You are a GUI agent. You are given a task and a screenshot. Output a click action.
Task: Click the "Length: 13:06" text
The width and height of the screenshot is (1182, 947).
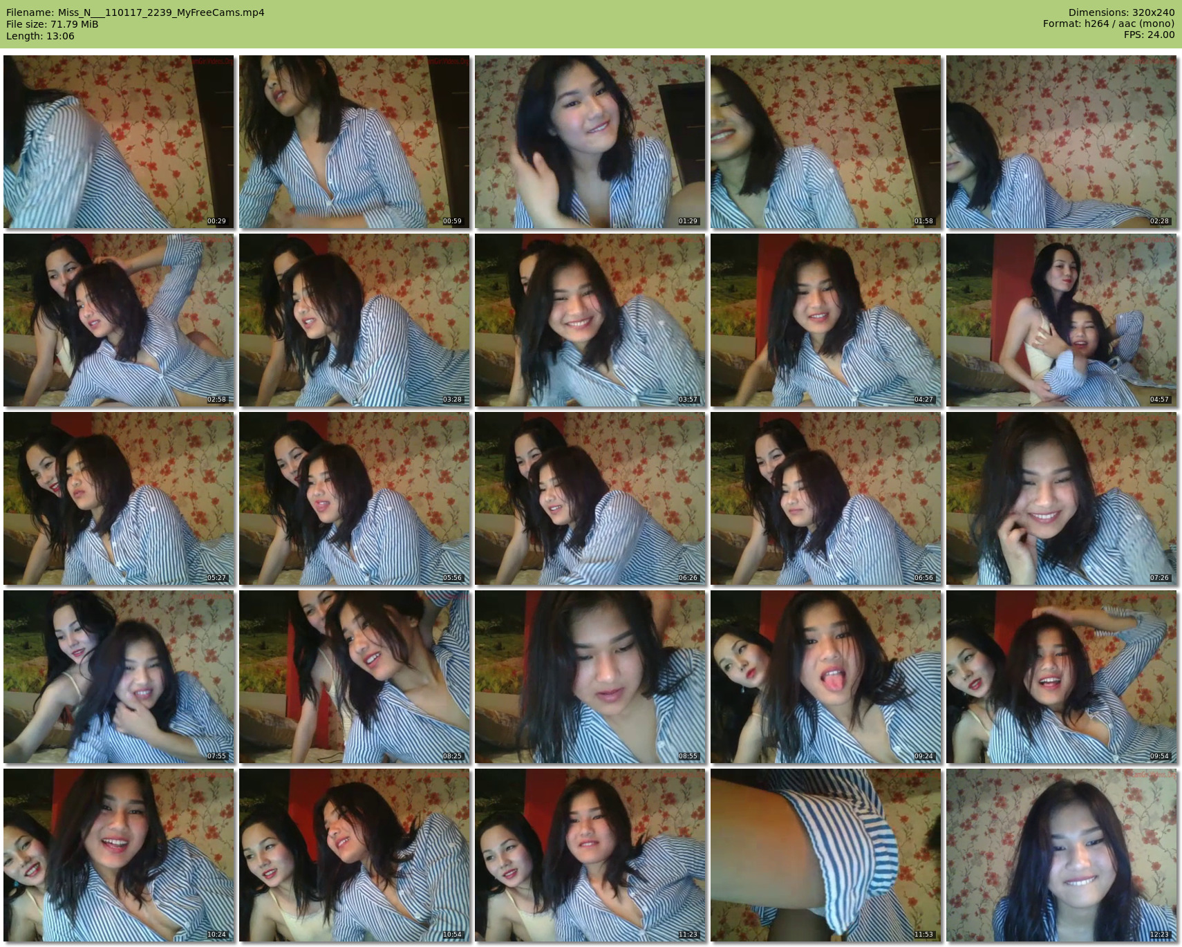40,36
